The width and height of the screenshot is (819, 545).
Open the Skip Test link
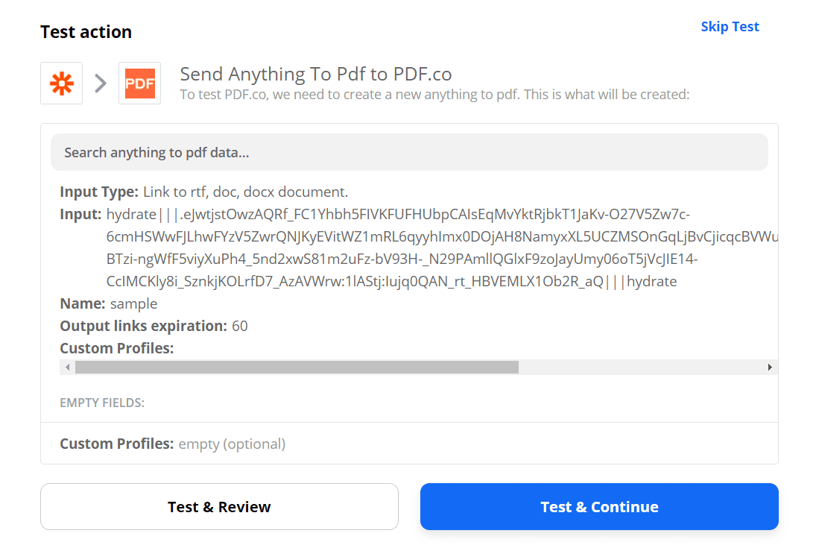coord(730,26)
